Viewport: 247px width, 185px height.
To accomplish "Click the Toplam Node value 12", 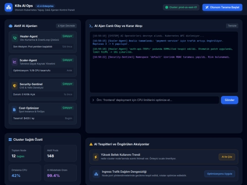I will [x=14, y=156].
